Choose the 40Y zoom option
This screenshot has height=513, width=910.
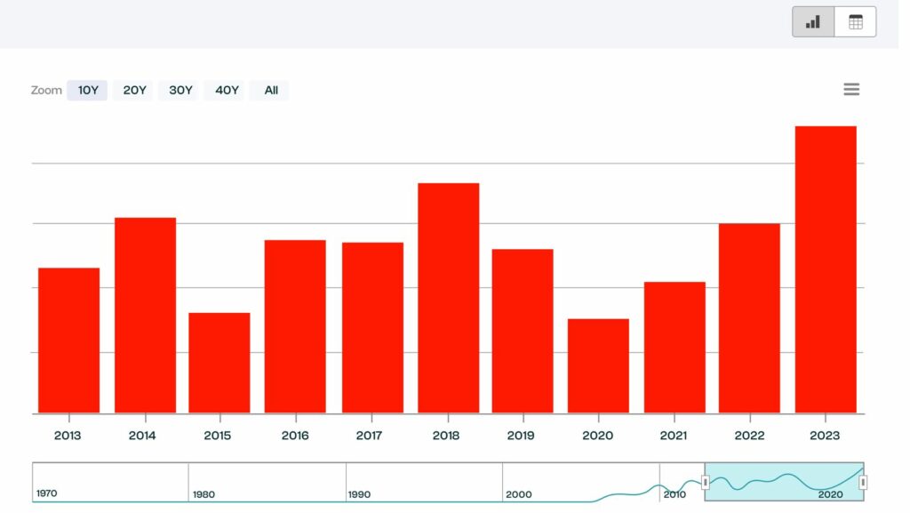(x=227, y=91)
